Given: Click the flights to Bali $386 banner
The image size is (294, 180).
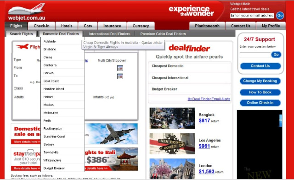Looking at the screenshot, I should (111, 159).
